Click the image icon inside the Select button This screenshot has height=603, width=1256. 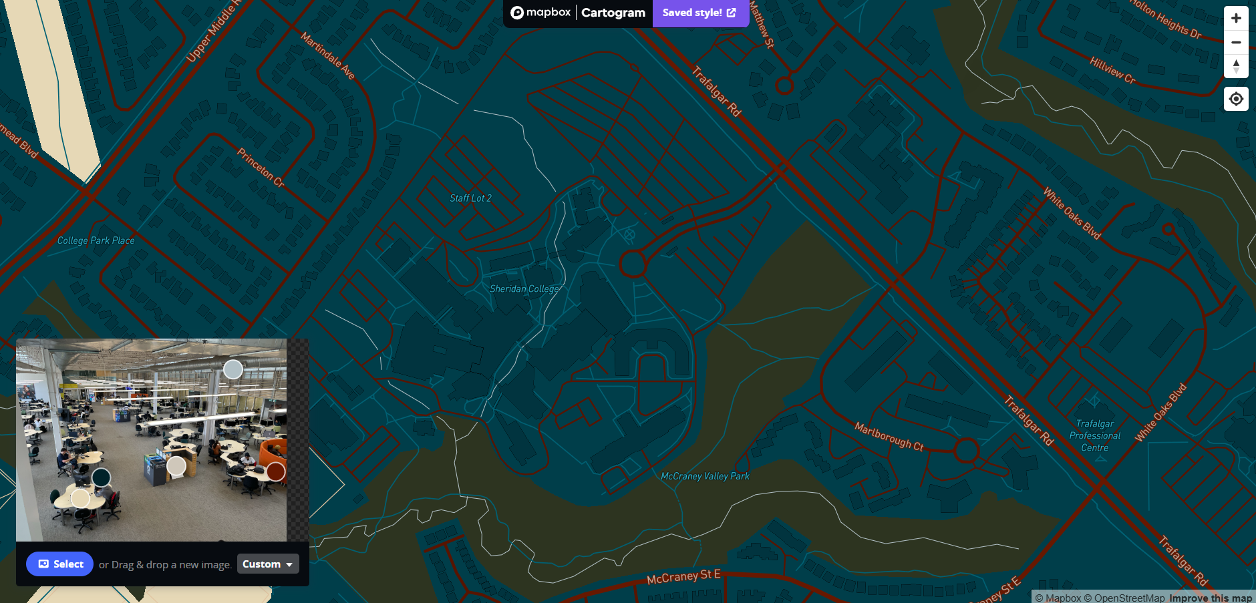[x=44, y=564]
